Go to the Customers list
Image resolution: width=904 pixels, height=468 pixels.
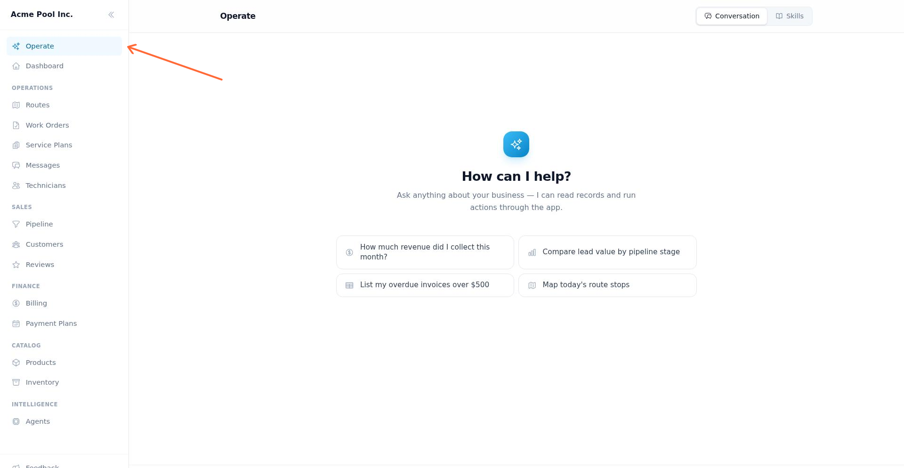[64, 244]
